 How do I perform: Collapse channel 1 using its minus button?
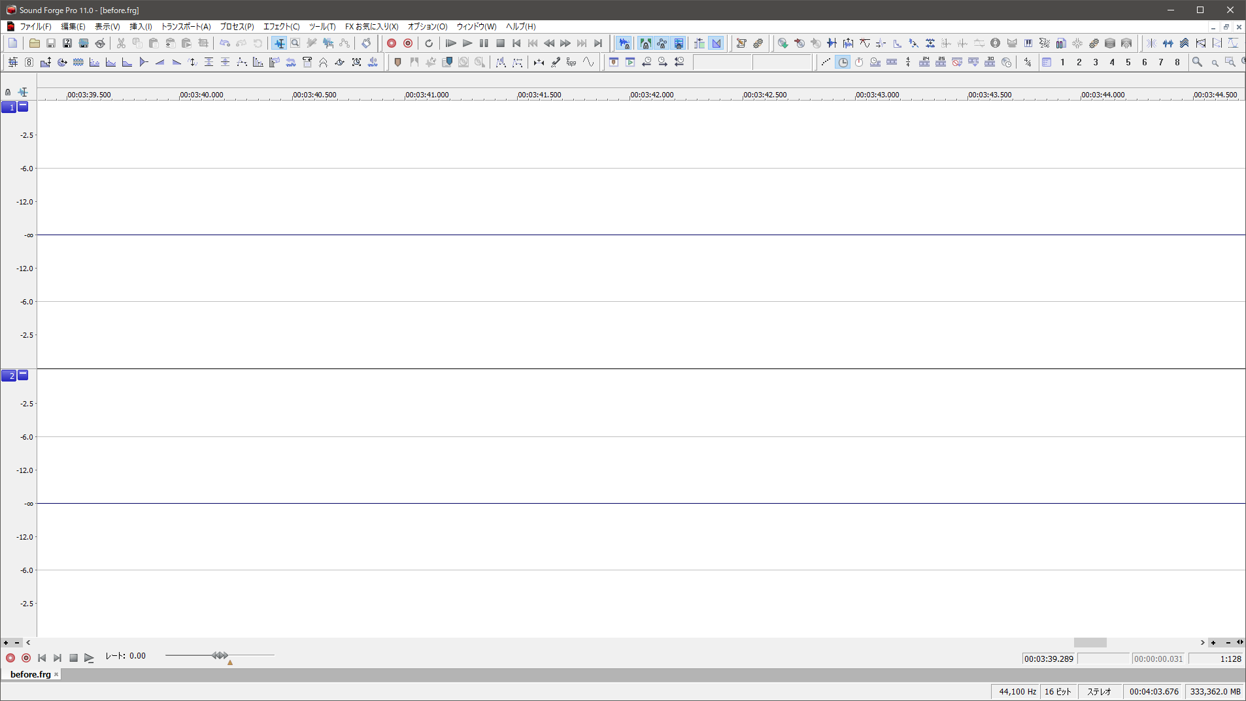coord(23,106)
